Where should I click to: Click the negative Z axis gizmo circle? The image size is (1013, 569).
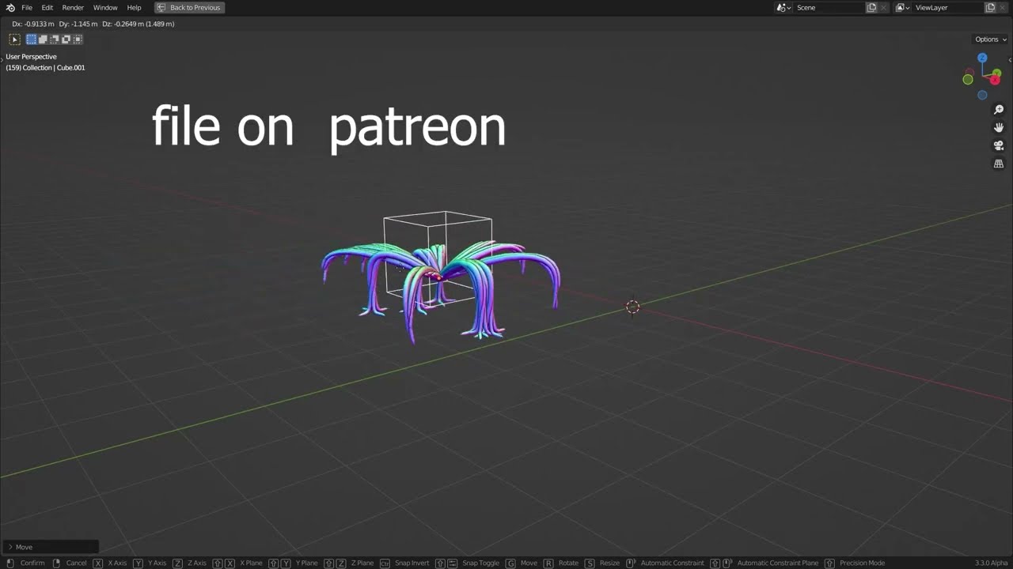[982, 96]
